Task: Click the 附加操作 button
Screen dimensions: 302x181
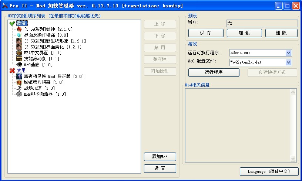Action: click(160, 72)
